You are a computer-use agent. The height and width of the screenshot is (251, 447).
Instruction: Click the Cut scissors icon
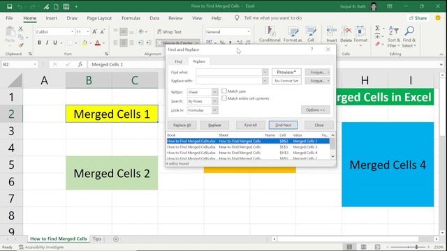[x=20, y=29]
